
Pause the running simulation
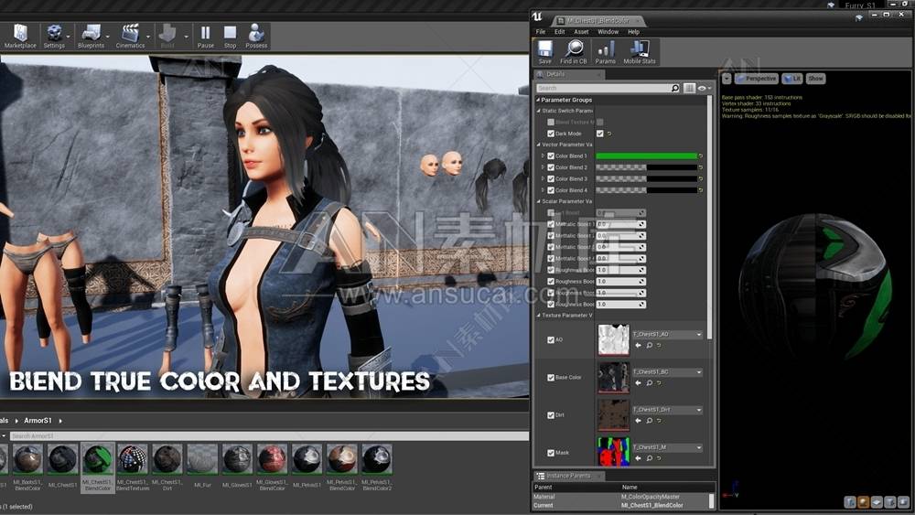pos(205,36)
